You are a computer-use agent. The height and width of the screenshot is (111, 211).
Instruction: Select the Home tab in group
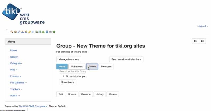coord(62,67)
